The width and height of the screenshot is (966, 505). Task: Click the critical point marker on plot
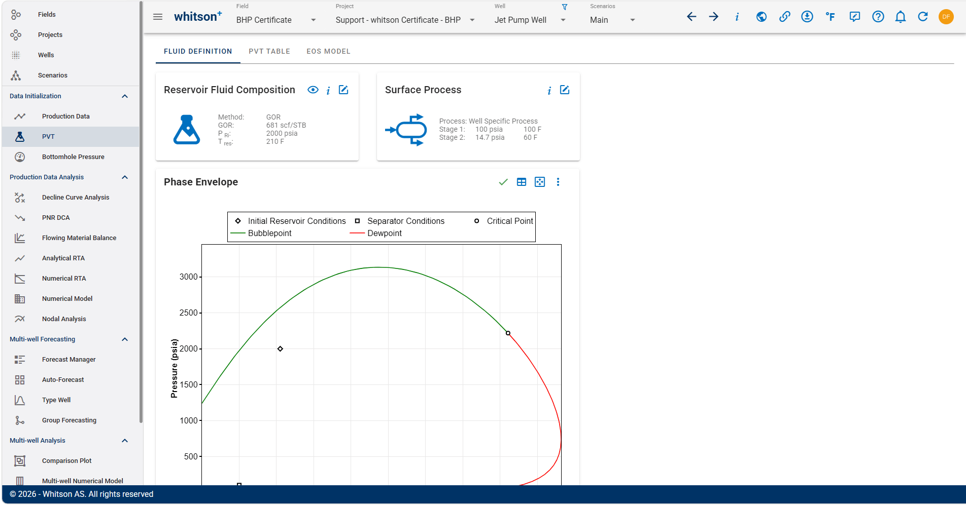coord(508,333)
